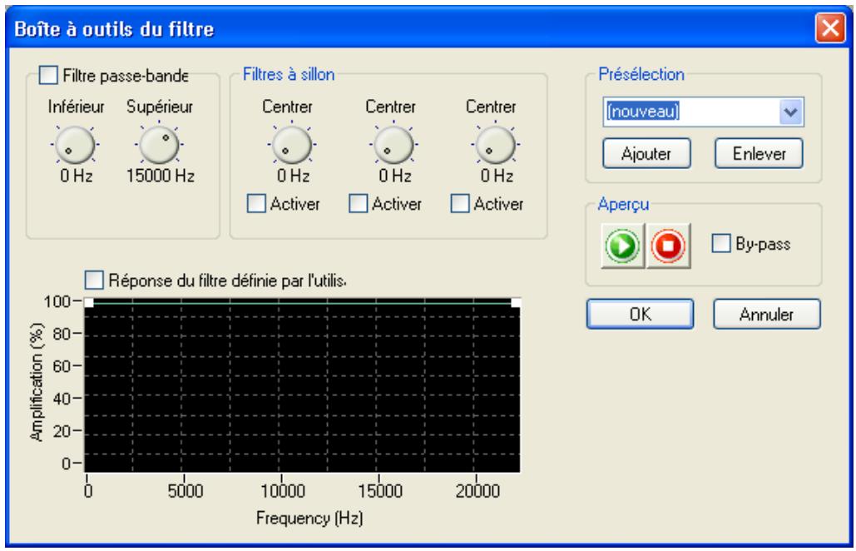Click the Inférieur frequency knob

coord(76,145)
